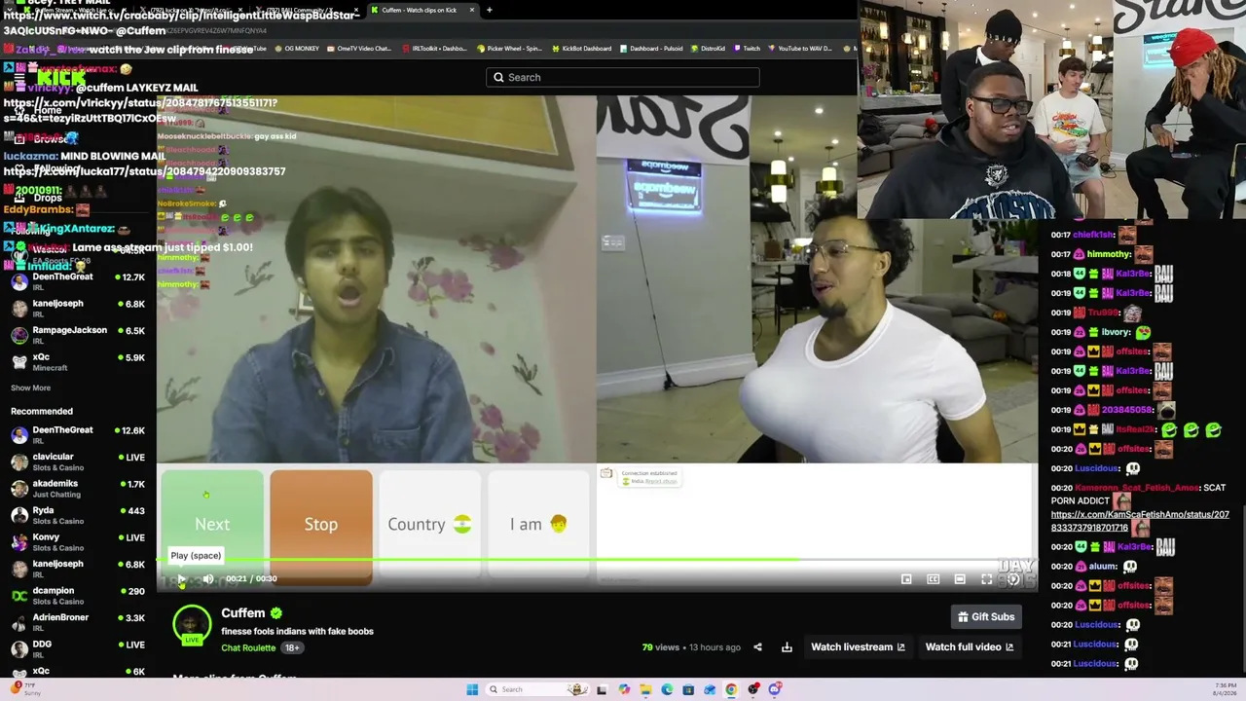The width and height of the screenshot is (1246, 701).
Task: Open Cuffem's live profile avatar
Action: tap(192, 625)
